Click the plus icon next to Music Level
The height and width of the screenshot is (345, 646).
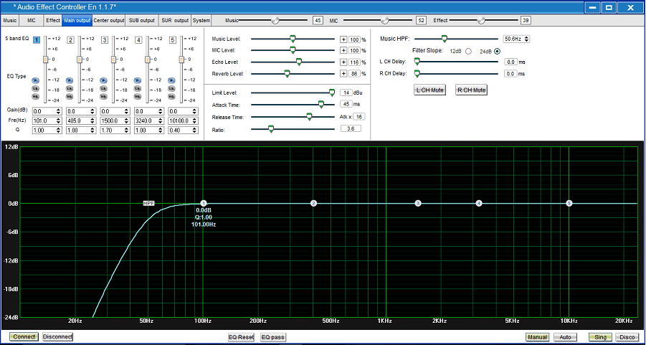(343, 39)
